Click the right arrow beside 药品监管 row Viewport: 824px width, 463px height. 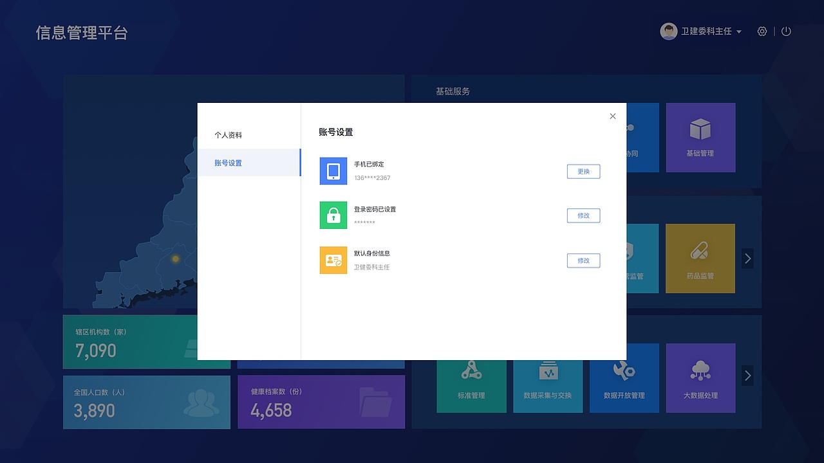pyautogui.click(x=747, y=259)
